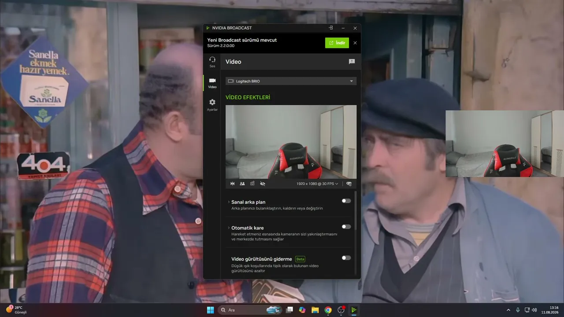Image resolution: width=564 pixels, height=317 pixels.
Task: Turn on Otomatik kare toggle
Action: (346, 227)
